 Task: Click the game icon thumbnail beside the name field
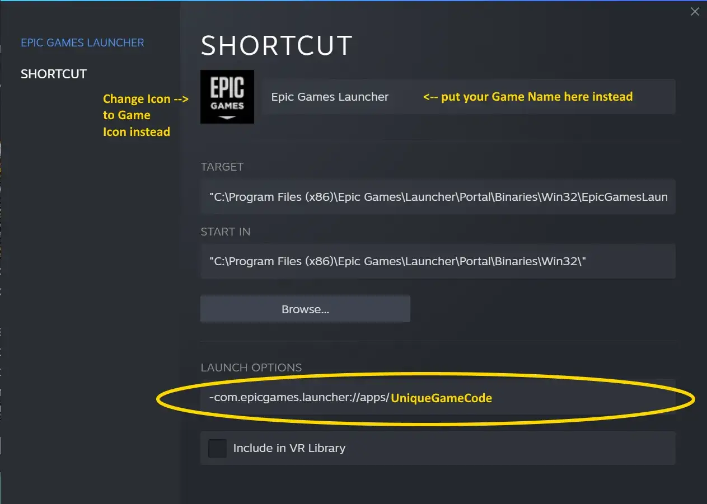tap(227, 96)
